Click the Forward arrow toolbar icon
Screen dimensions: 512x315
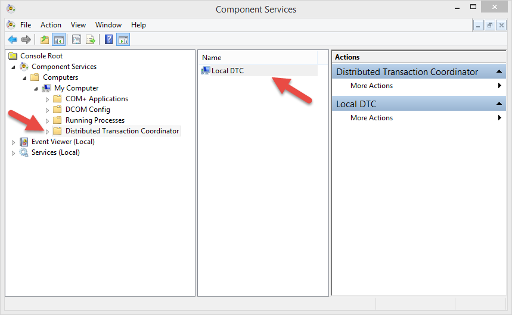point(26,40)
